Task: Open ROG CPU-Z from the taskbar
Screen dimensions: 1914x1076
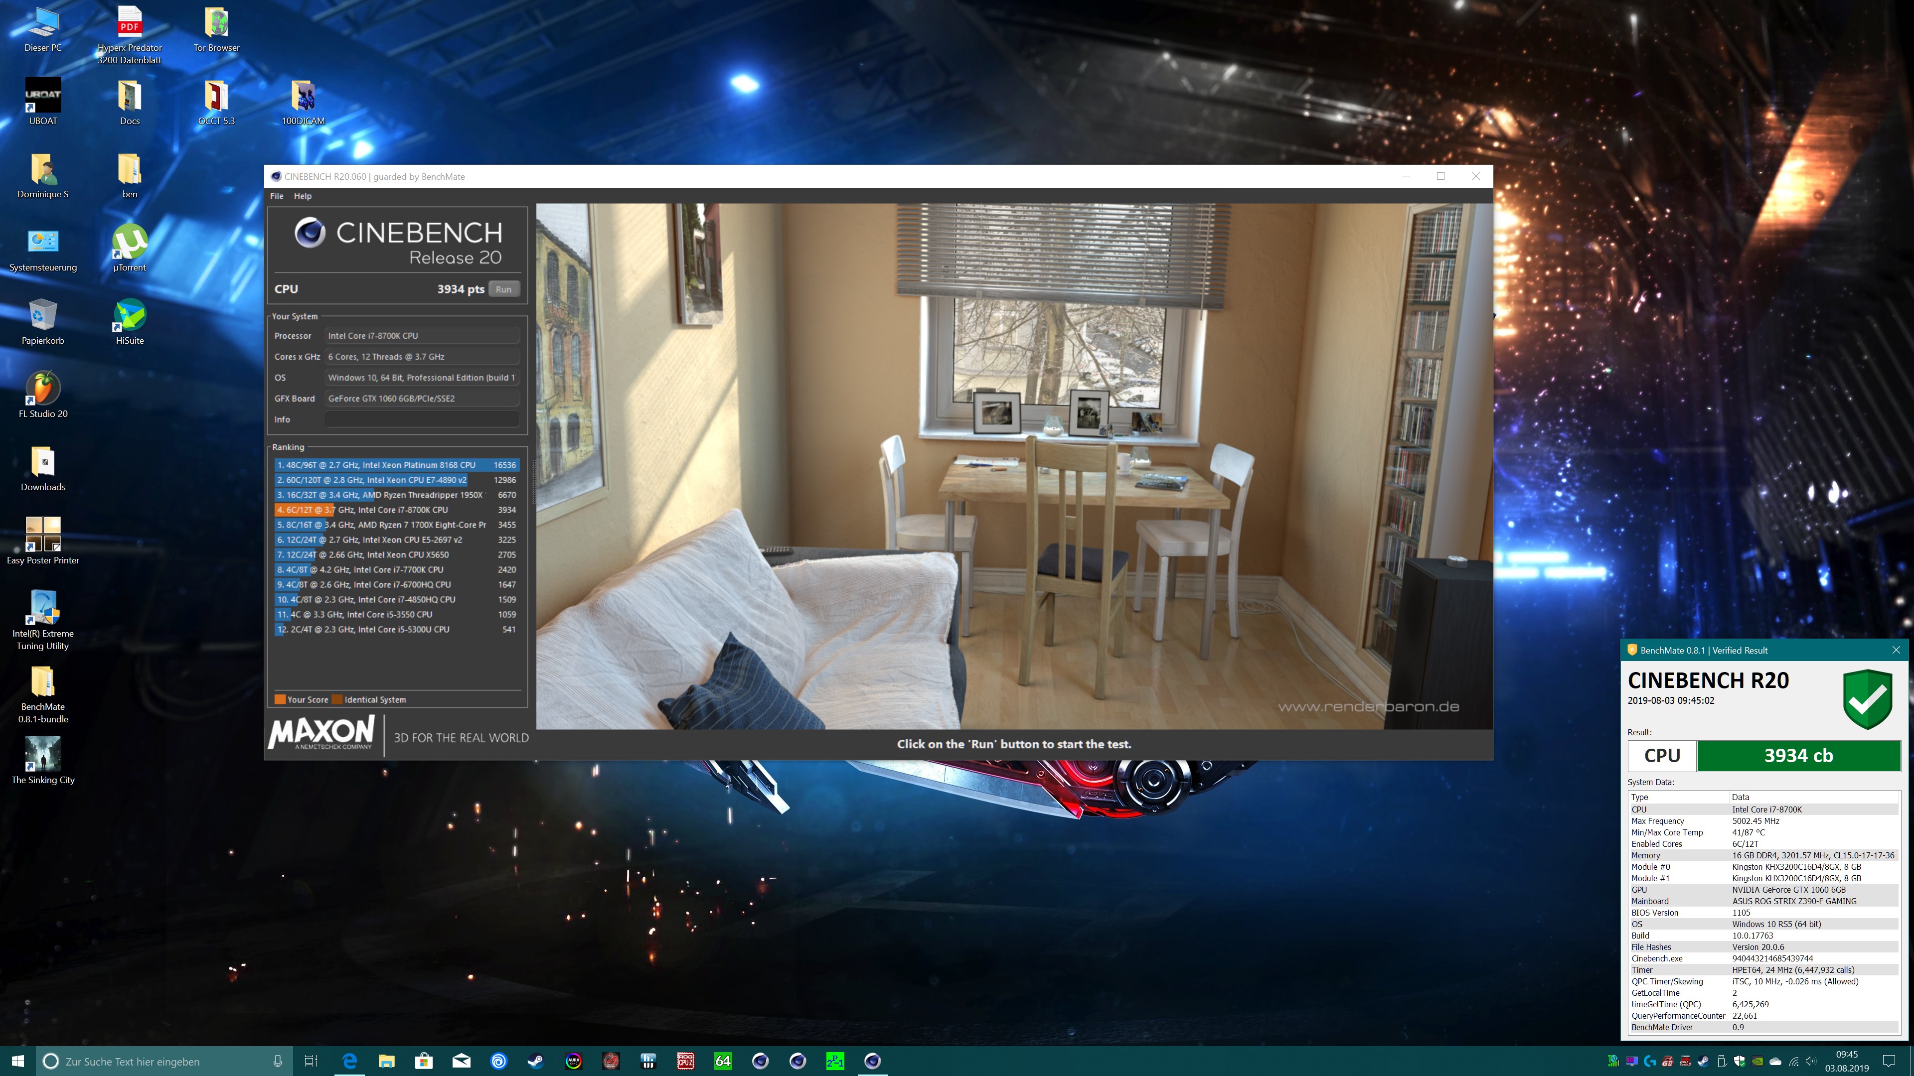Action: click(686, 1061)
